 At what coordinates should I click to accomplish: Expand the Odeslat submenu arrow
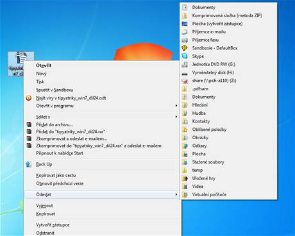(176, 194)
